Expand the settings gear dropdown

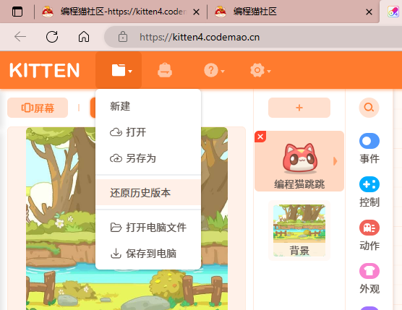coord(260,70)
